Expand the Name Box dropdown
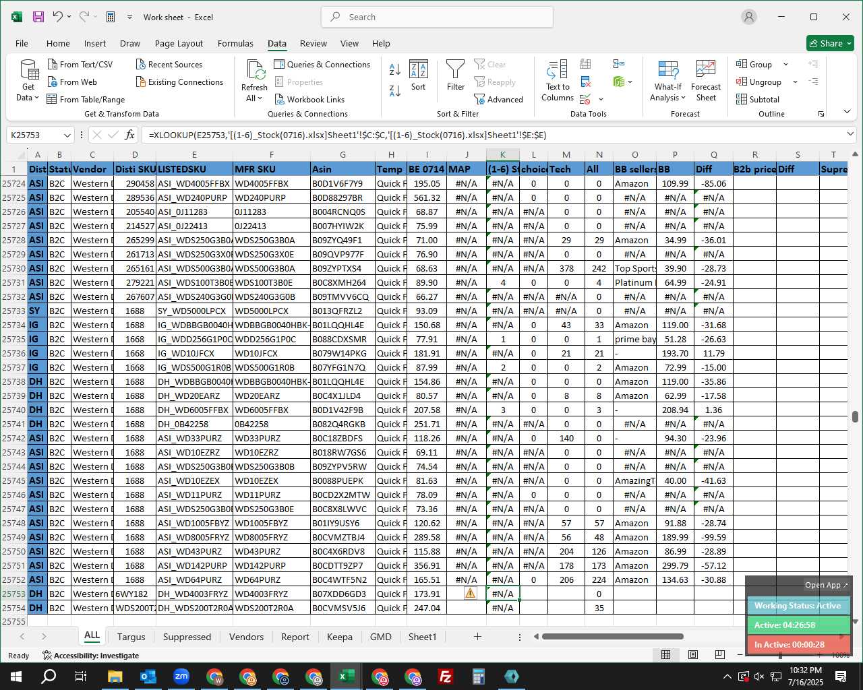The width and height of the screenshot is (863, 690). coord(67,135)
